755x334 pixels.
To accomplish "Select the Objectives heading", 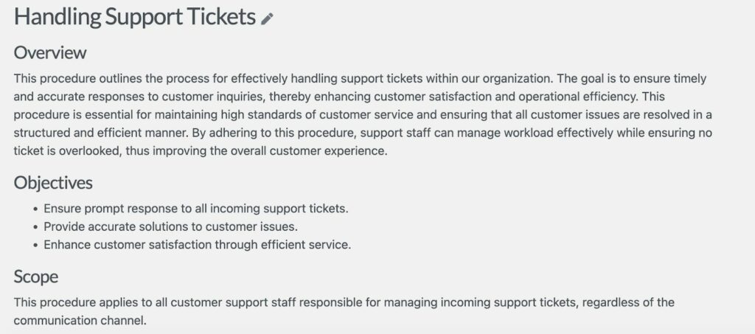I will (x=53, y=183).
